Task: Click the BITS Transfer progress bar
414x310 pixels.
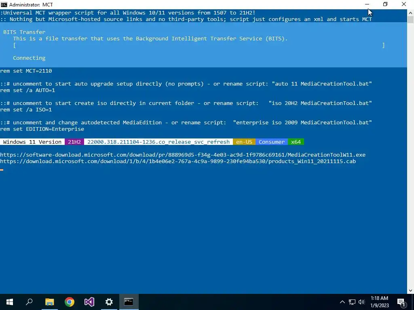Action: [x=199, y=45]
